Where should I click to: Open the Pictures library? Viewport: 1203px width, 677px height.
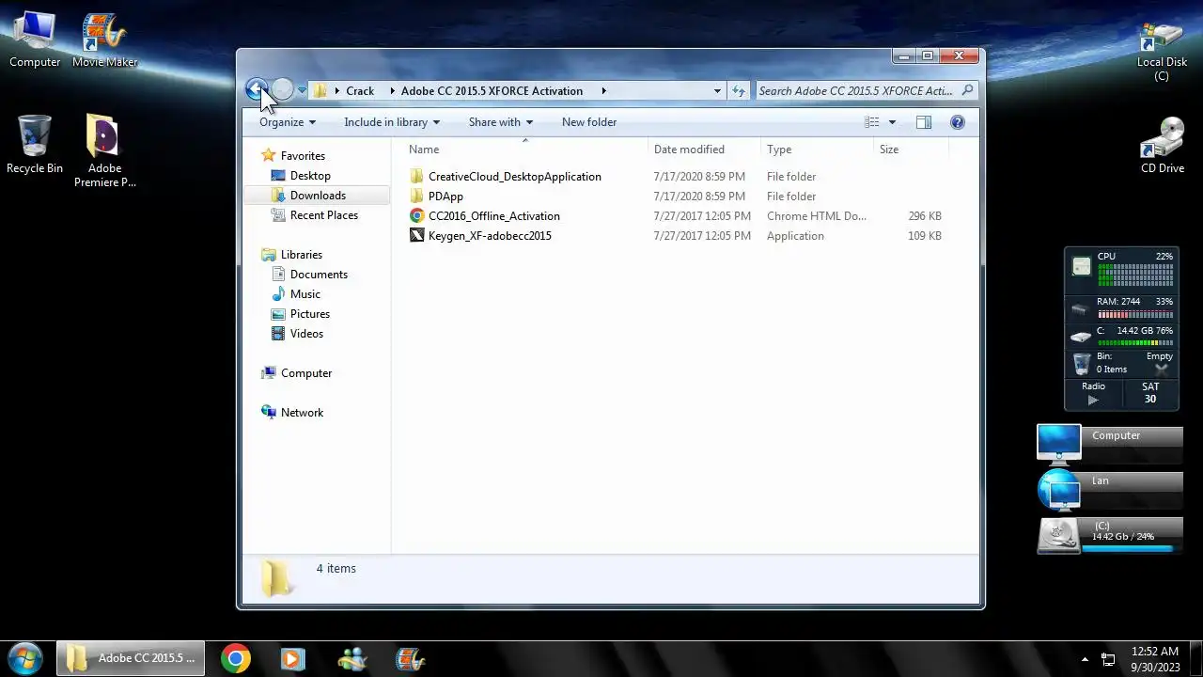(309, 314)
